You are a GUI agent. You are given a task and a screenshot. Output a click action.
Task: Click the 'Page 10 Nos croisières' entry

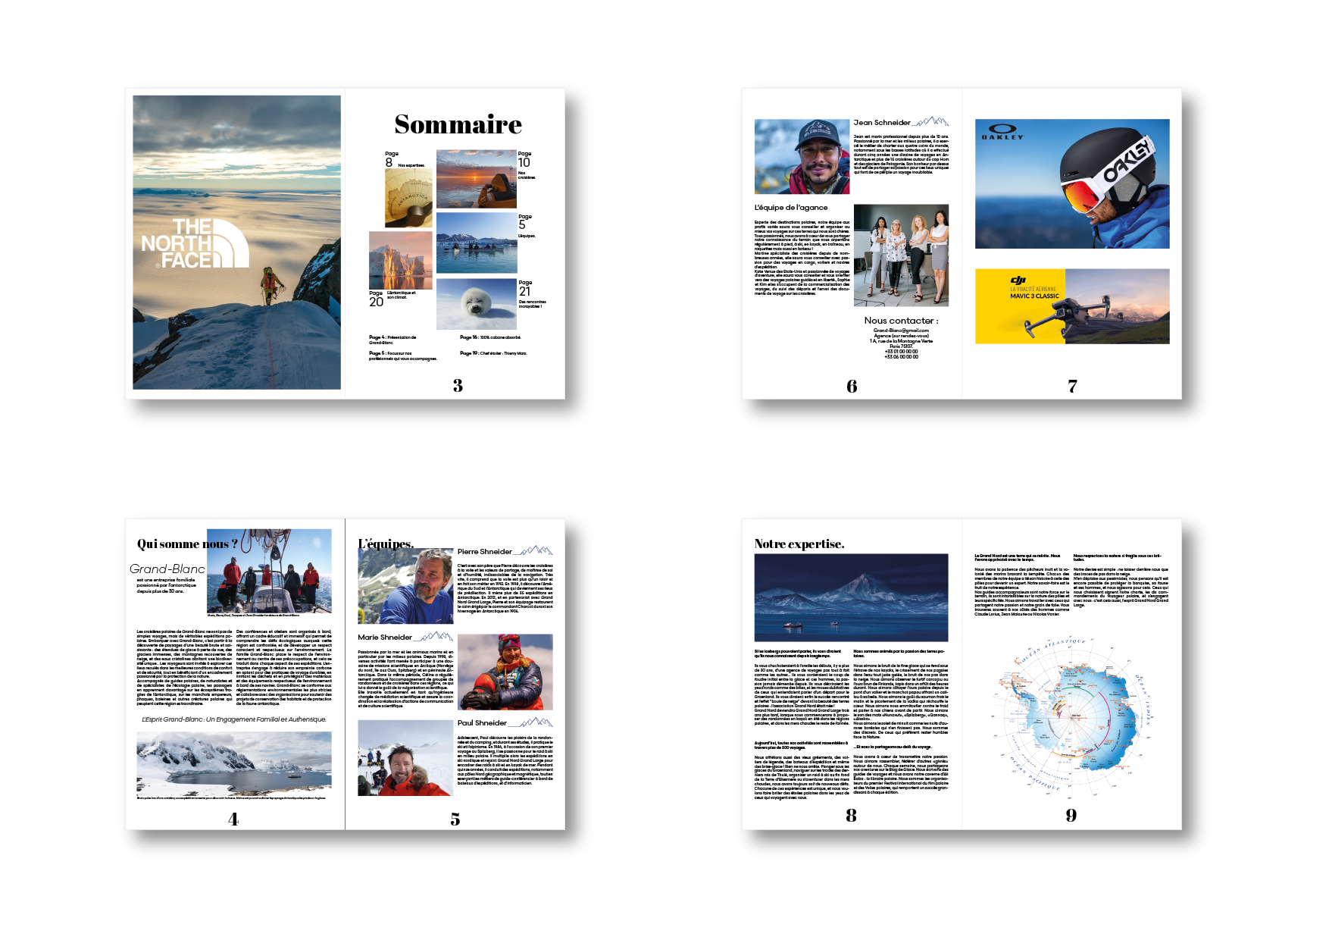(527, 165)
